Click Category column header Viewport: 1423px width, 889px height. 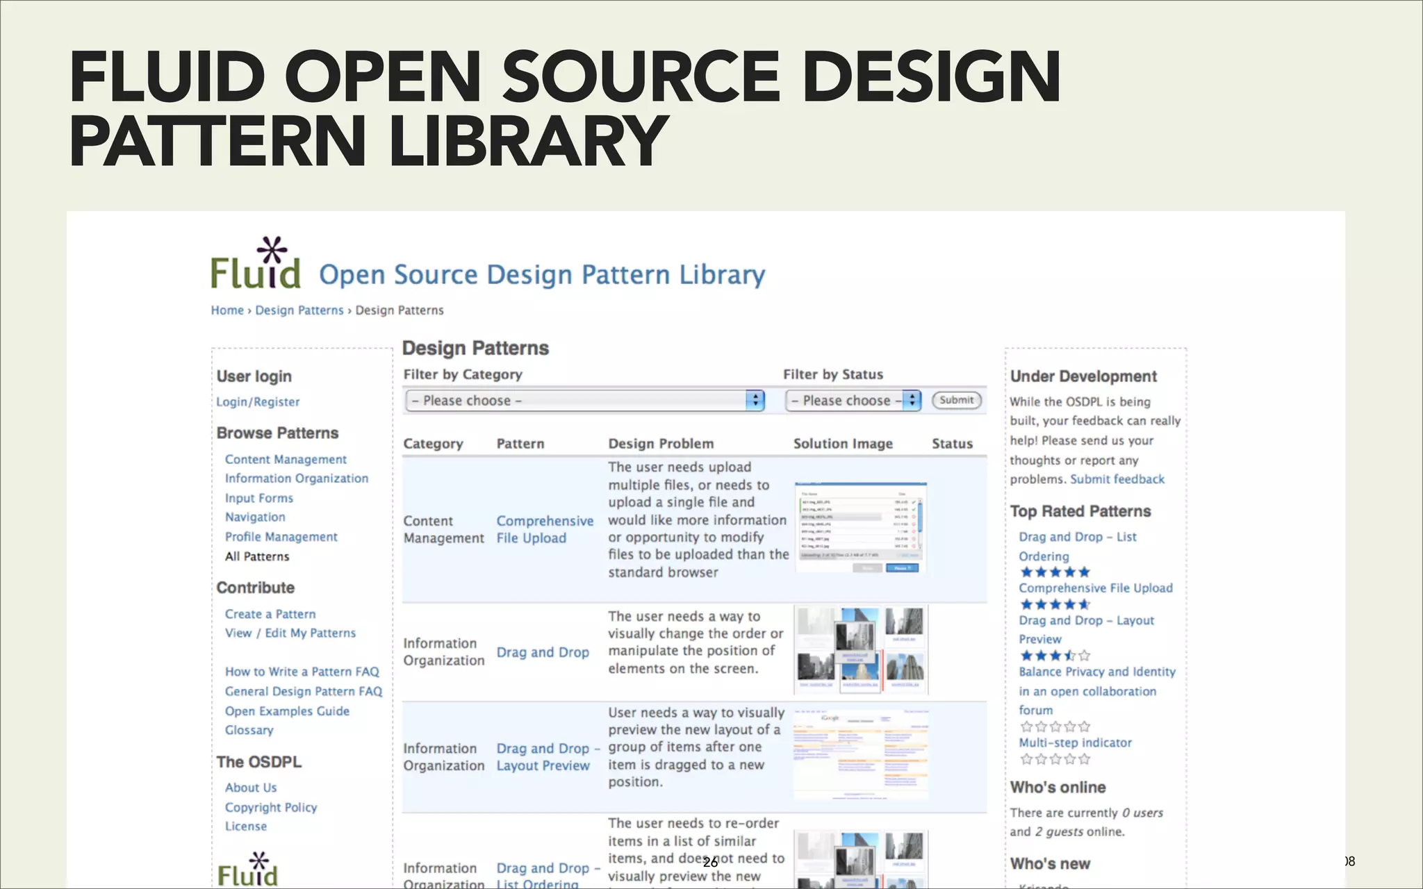point(433,444)
